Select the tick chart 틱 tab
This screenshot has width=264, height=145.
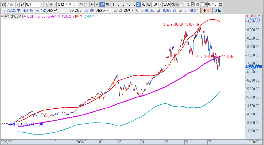(107, 4)
